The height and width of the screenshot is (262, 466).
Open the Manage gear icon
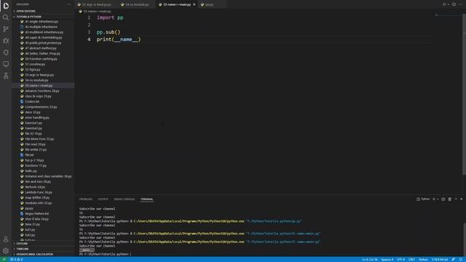pos(6,250)
